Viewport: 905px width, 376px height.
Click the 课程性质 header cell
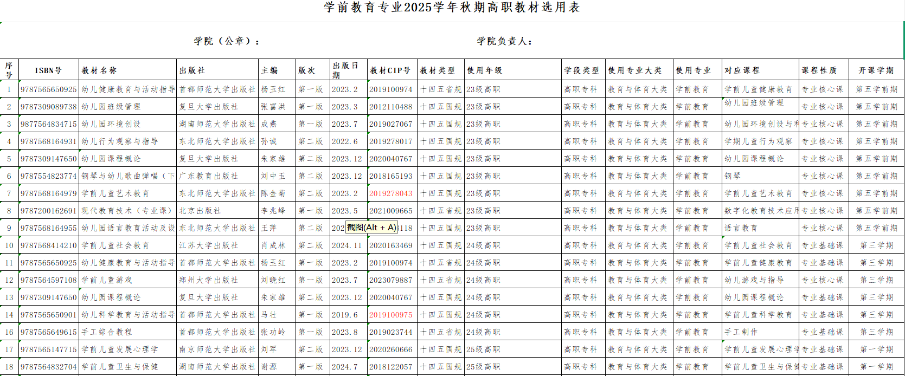click(x=819, y=70)
